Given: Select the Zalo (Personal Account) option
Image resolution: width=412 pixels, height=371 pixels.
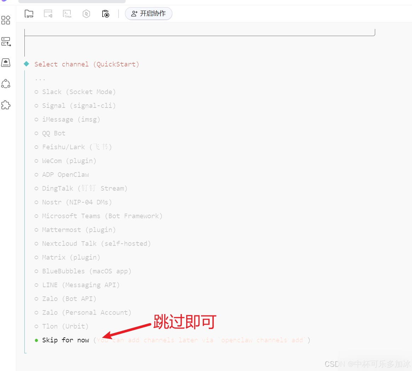Looking at the screenshot, I should click(83, 312).
